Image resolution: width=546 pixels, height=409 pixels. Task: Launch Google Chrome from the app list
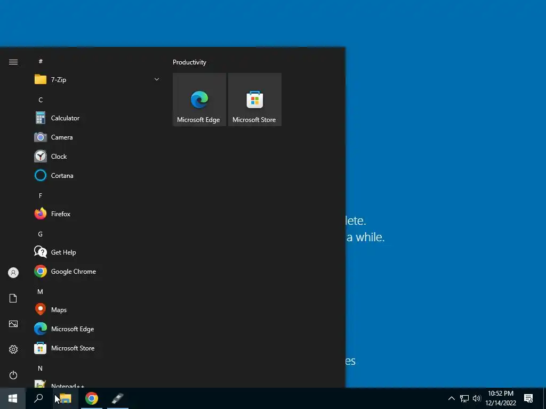97,272
